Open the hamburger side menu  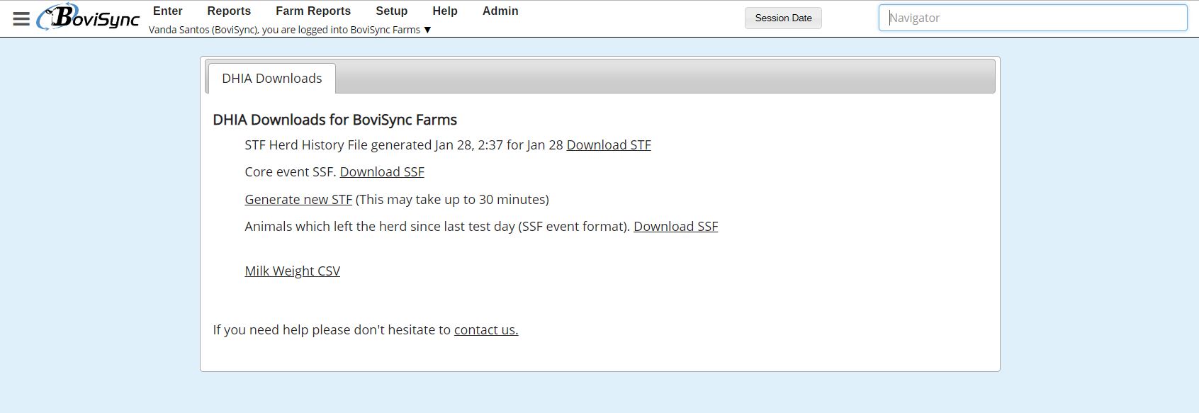point(21,18)
